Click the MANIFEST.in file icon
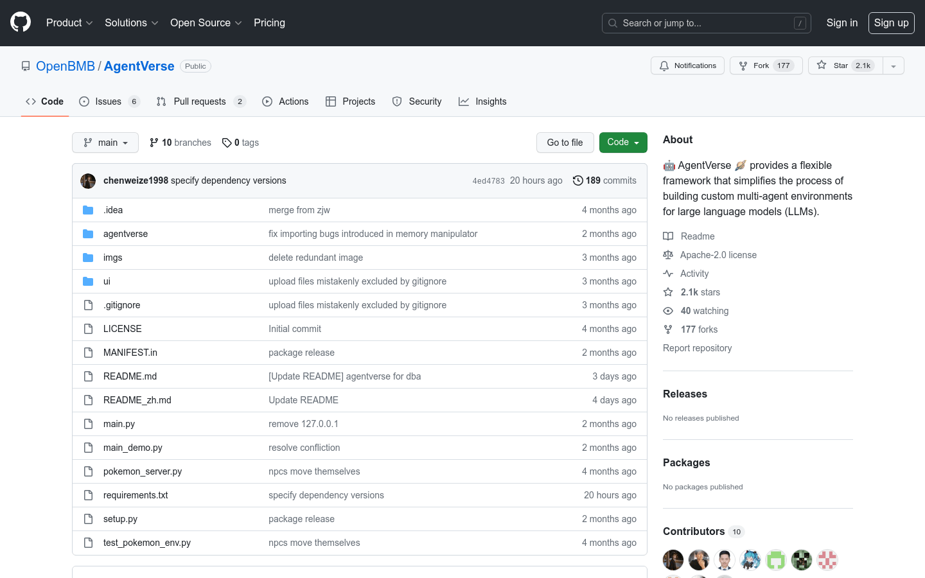Image resolution: width=925 pixels, height=578 pixels. 88,353
